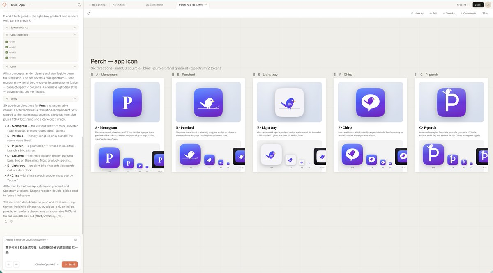Screen dimensions: 493x273
Task: Grab the drag handle for F · Chirp
Action: pyautogui.click(x=336, y=75)
